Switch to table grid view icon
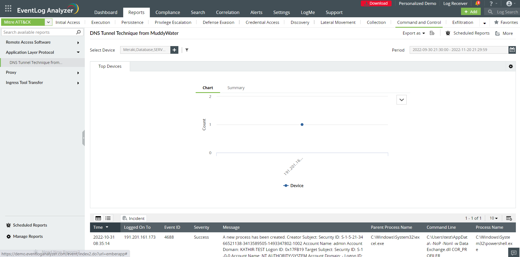Screen dimensions: 520x257 [98, 218]
